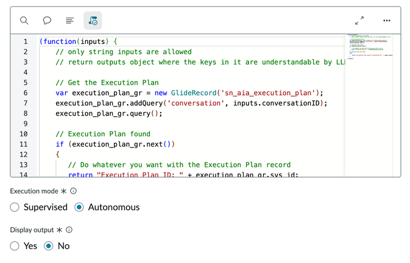
Task: Choose No for Display output
Action: pos(49,246)
